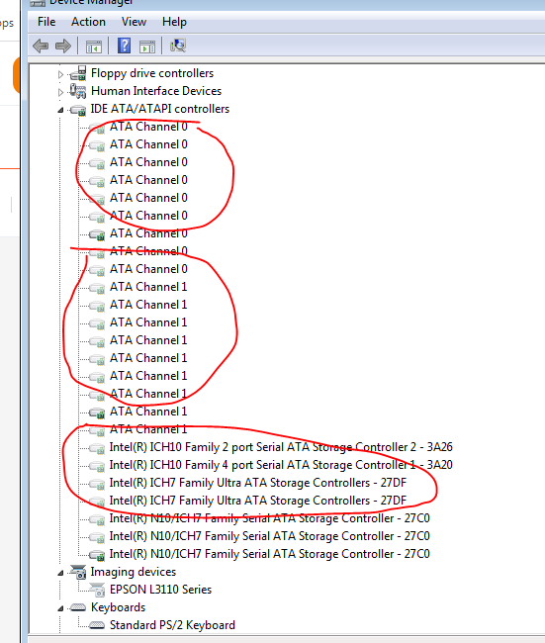545x643 pixels.
Task: Expand the Floppy drive controllers node
Action: click(x=60, y=74)
